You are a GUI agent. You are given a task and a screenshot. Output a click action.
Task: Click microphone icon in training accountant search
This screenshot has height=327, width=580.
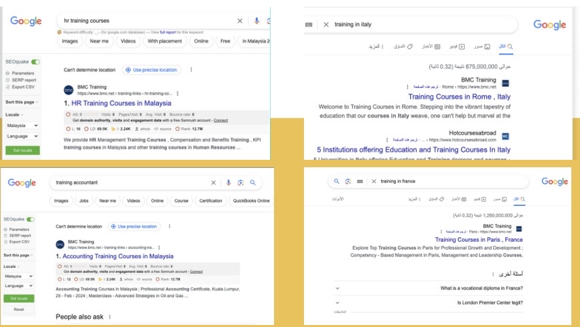click(x=228, y=182)
